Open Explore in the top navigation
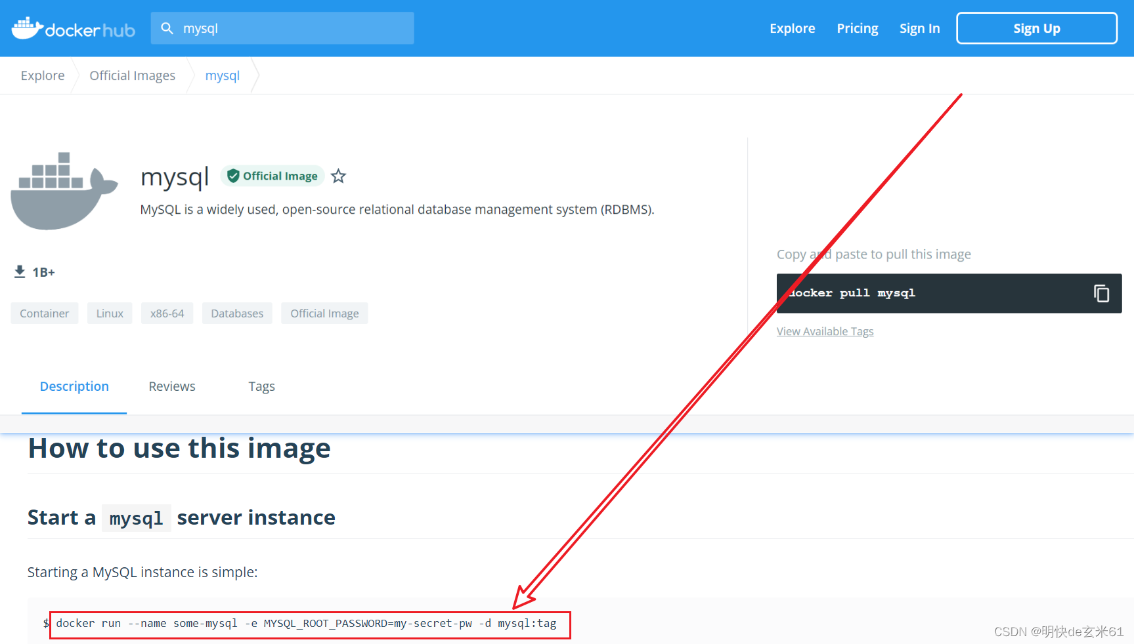 [793, 28]
